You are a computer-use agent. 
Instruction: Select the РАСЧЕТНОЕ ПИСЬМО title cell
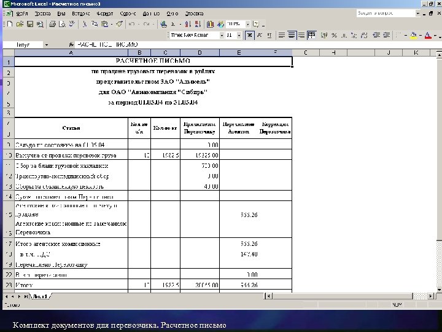point(153,61)
